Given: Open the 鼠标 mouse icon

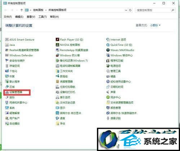Looking at the screenshot, I should (x=7, y=97).
